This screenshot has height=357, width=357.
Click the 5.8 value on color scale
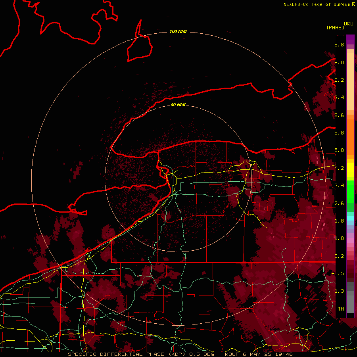[x=339, y=133]
